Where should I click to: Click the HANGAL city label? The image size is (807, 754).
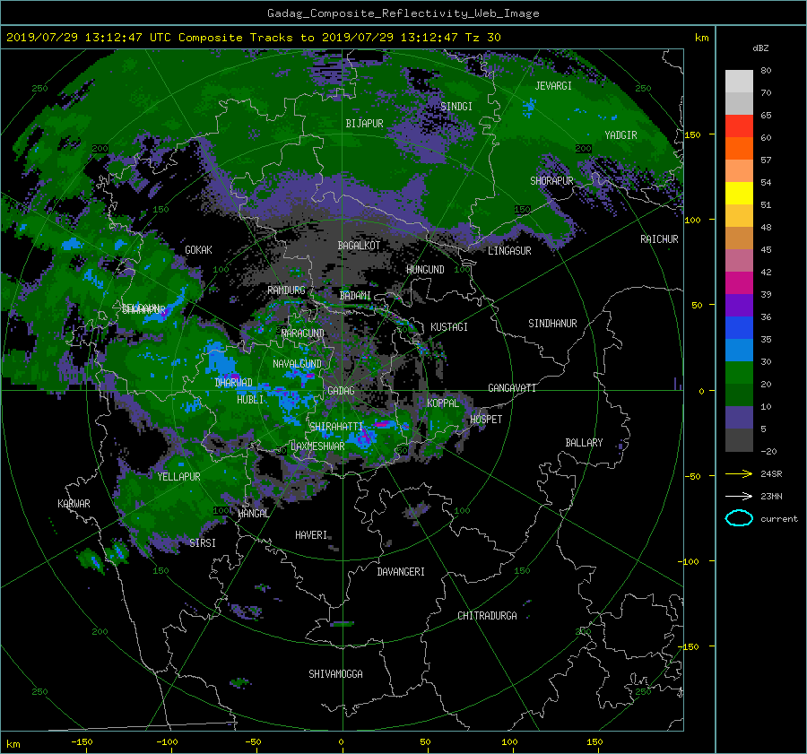click(x=253, y=514)
